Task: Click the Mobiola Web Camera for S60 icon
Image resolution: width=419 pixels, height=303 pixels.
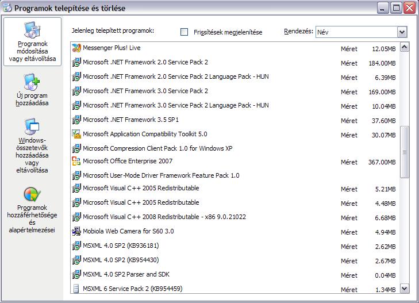Action: pyautogui.click(x=76, y=231)
